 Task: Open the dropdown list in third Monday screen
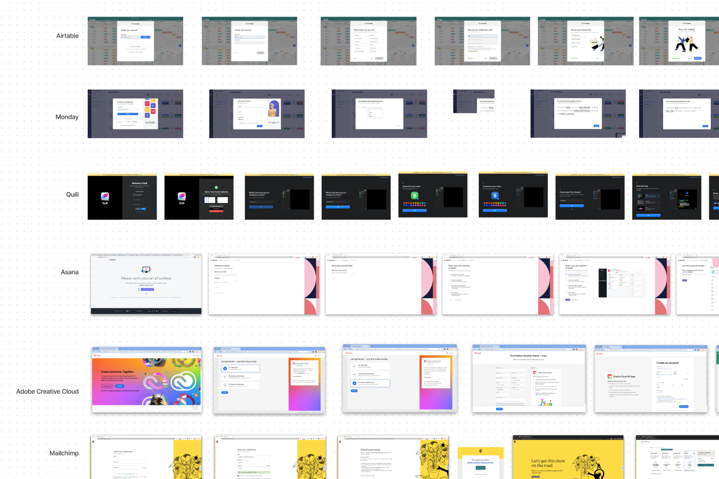375,114
